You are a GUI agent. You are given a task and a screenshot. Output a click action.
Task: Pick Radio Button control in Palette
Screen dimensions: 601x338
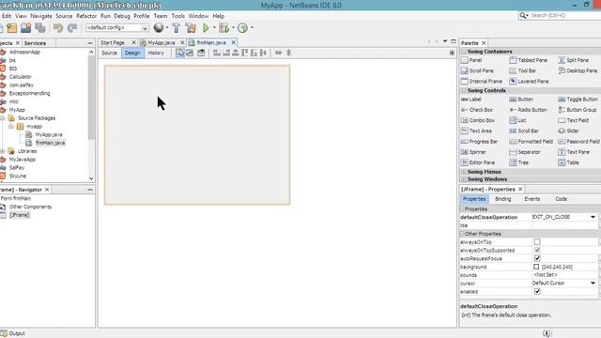coord(528,110)
